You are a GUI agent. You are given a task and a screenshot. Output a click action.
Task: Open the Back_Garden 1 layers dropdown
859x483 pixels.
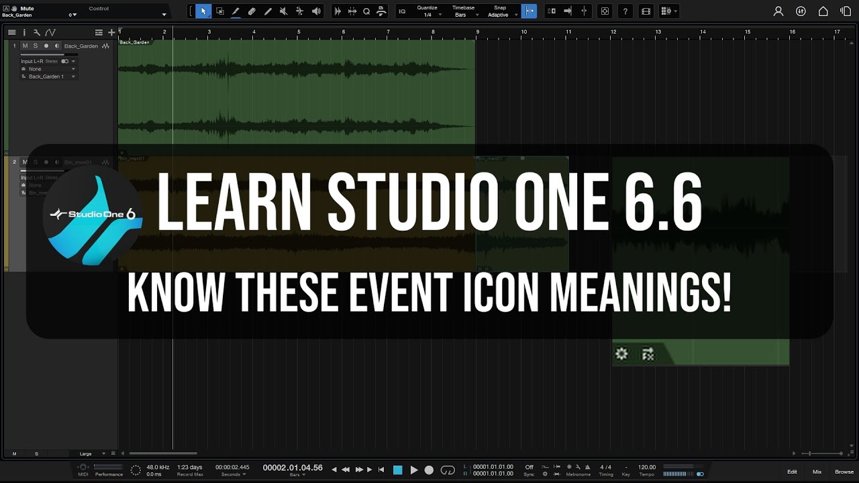coord(48,76)
